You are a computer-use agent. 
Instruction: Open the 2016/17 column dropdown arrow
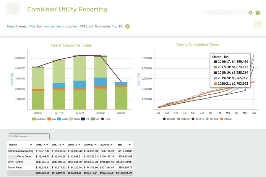47,145
